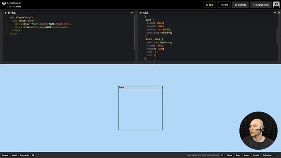Viewport: 281px width, 158px height.
Task: Delete this pen
Action: (229, 155)
